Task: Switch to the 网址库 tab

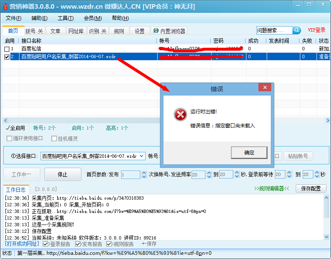Action: point(76,31)
